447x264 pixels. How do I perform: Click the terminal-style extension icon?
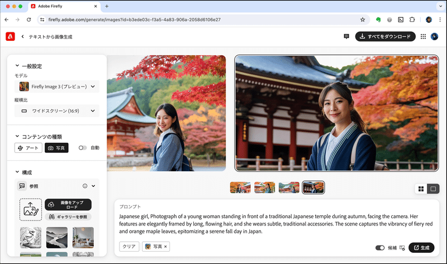coord(401,20)
